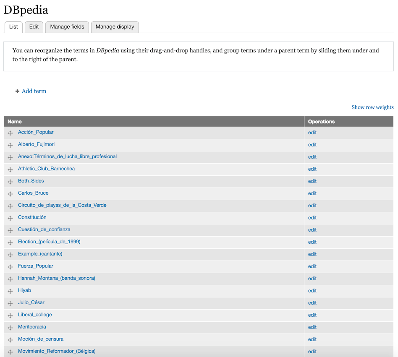This screenshot has width=398, height=357.
Task: Open the Example_(cantante) term link
Action: point(40,254)
